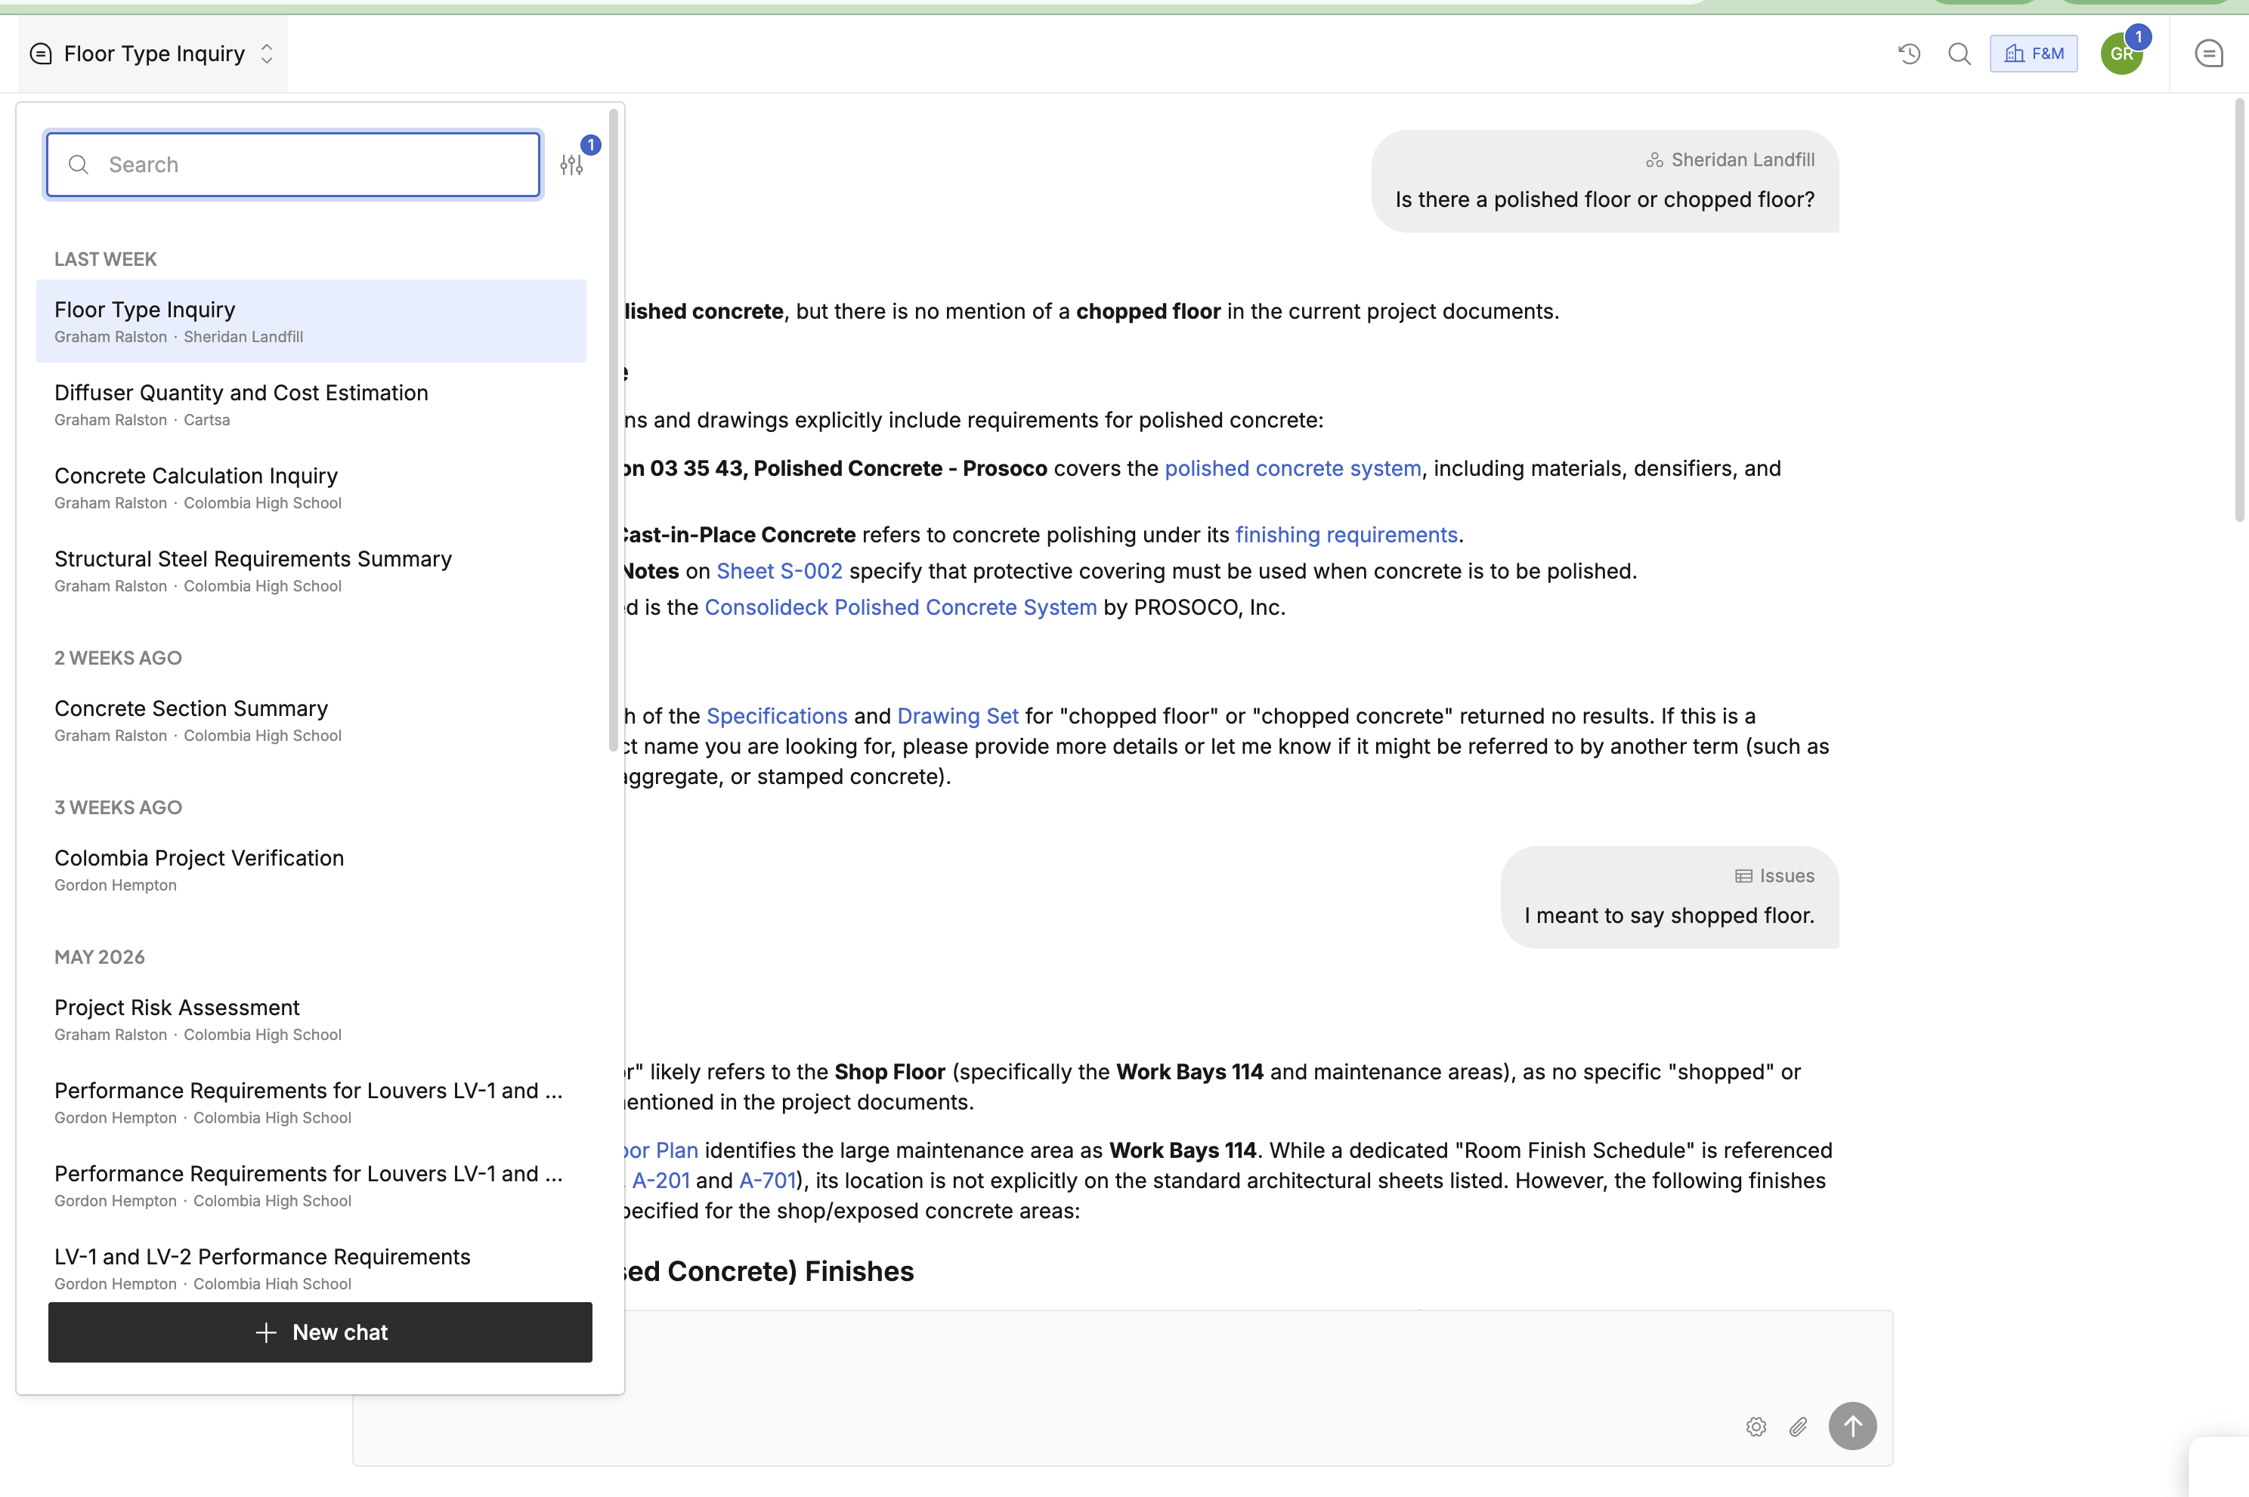Open the chat panel icon at top right
Image resolution: width=2249 pixels, height=1497 pixels.
click(2208, 54)
